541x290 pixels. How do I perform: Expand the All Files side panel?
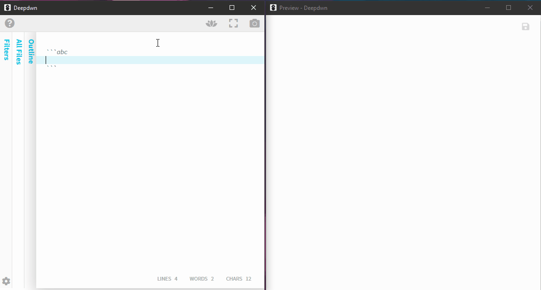pos(19,52)
